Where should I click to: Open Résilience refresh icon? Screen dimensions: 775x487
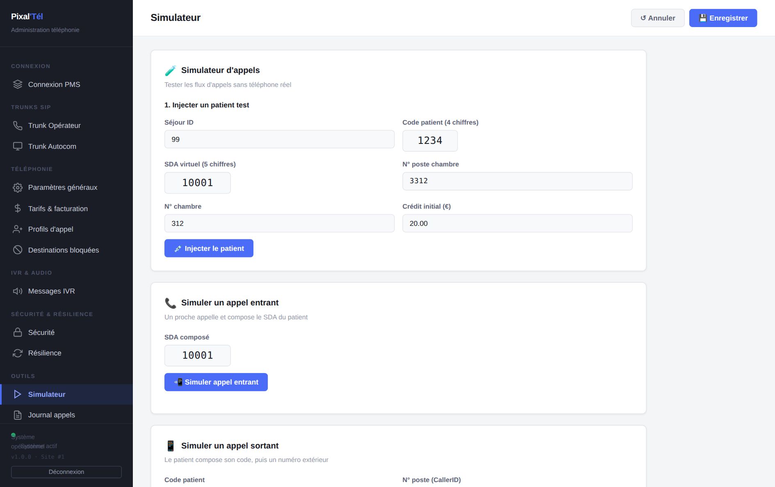[x=18, y=353]
